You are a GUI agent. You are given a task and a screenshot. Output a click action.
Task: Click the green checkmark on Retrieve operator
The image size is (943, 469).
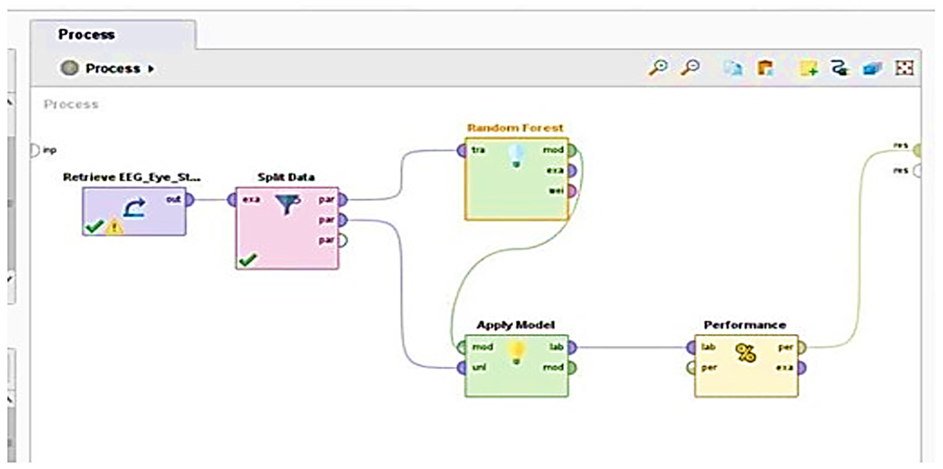click(94, 226)
